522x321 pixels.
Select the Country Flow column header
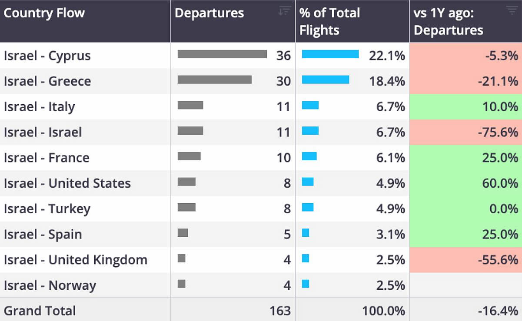coord(44,13)
